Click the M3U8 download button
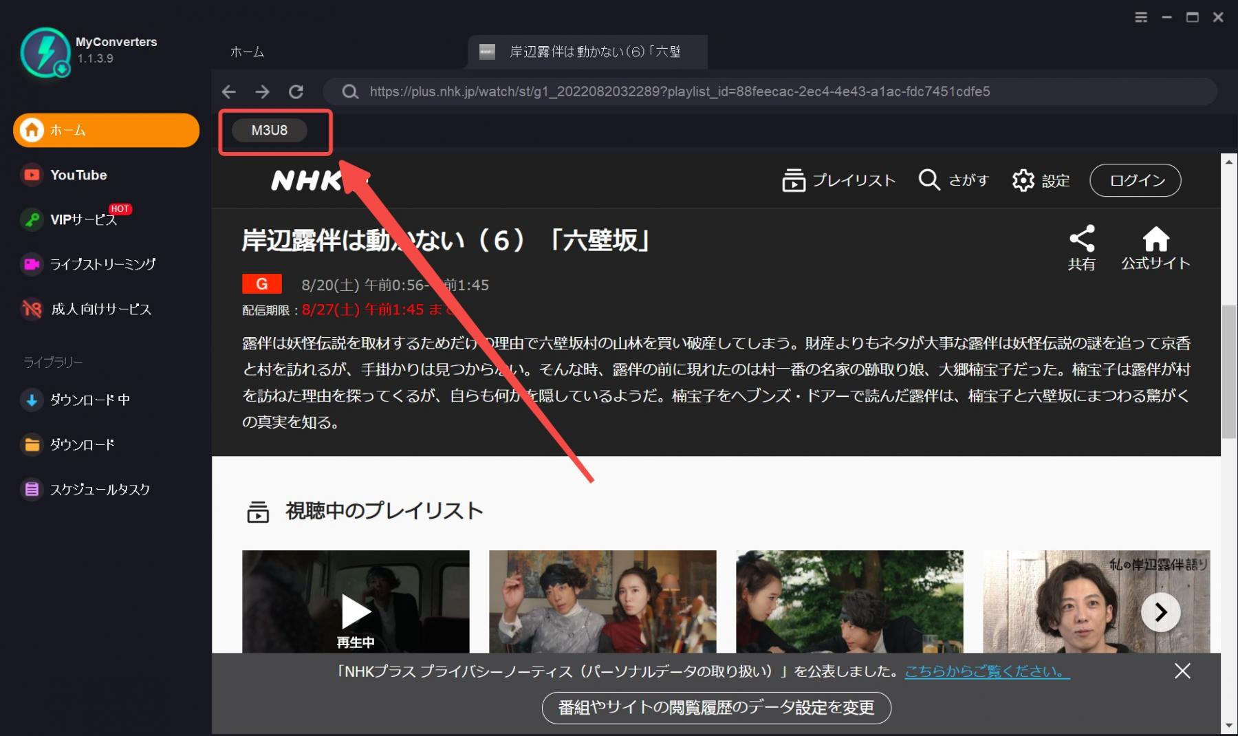Image resolution: width=1238 pixels, height=736 pixels. click(270, 130)
